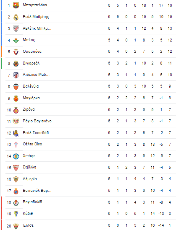This screenshot has height=230, width=176.
Task: Click the Atlético Madrid crest icon
Action: [x=16, y=75]
